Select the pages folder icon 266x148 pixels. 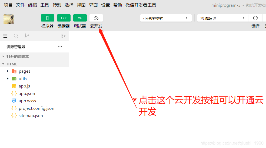pos(14,71)
